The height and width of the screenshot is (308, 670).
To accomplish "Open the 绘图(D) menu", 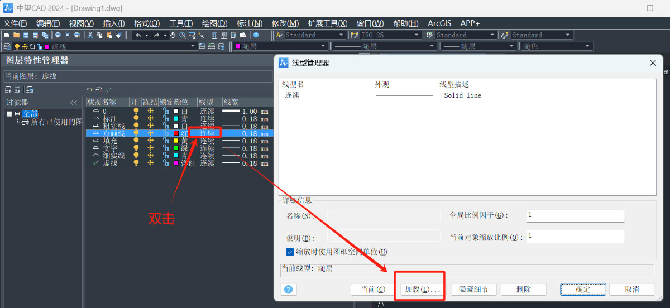I will click(x=214, y=23).
